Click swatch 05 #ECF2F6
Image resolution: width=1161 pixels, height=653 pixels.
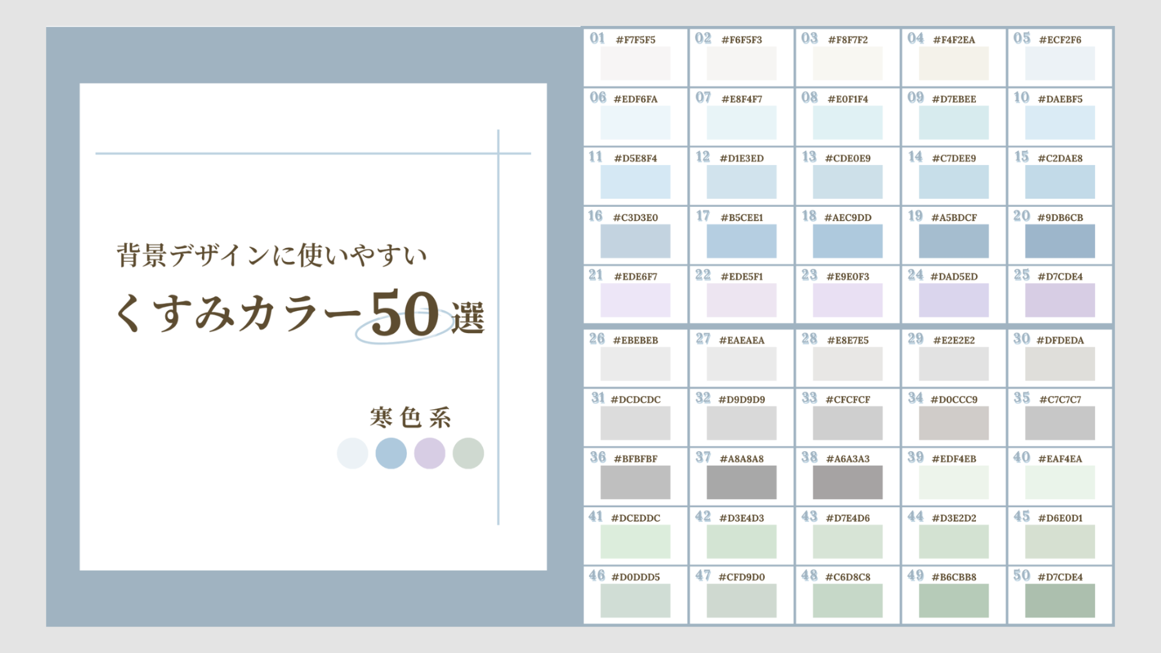click(x=1058, y=63)
